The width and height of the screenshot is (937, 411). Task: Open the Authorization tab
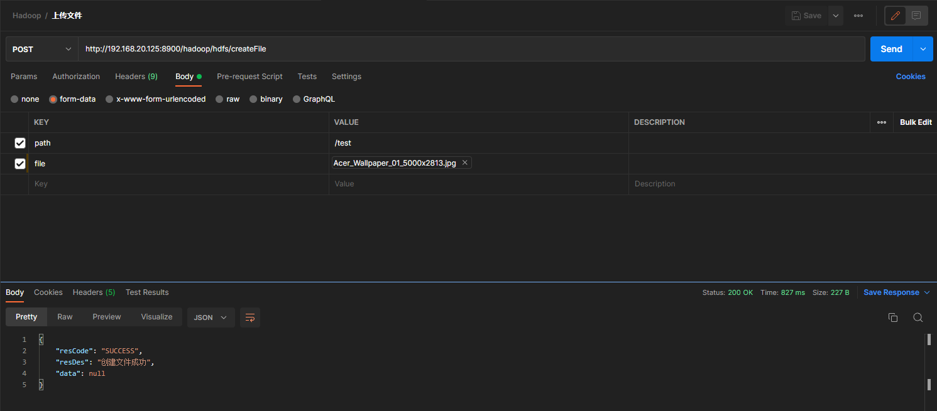pyautogui.click(x=76, y=77)
